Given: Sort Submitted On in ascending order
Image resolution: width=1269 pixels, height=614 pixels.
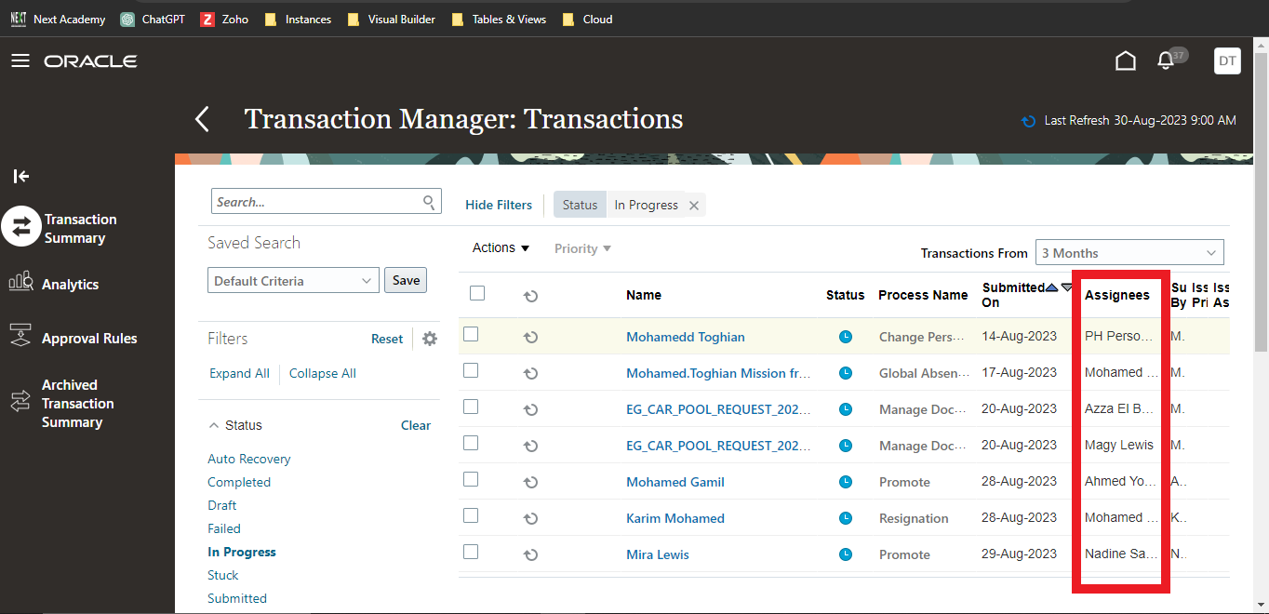Looking at the screenshot, I should tap(1051, 287).
